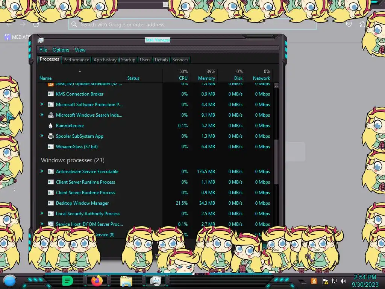Click the Task Manager title bar icon

[x=41, y=40]
